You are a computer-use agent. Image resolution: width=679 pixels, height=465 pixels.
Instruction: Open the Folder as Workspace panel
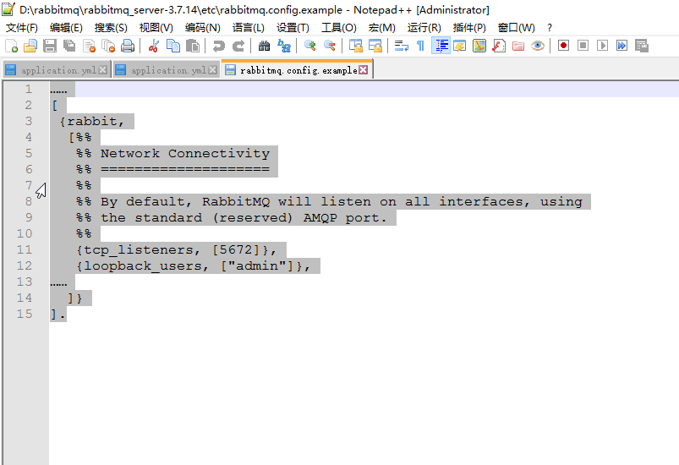click(x=518, y=46)
